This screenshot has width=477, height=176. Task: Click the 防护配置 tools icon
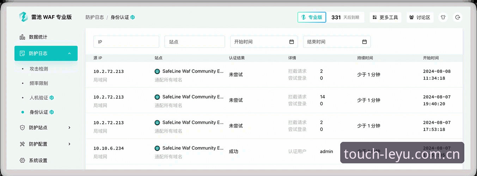click(23, 144)
